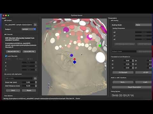Image resolution: width=153 pixels, height=114 pixels.
Task: Click the Grow Hair value field
Action: coord(28,82)
